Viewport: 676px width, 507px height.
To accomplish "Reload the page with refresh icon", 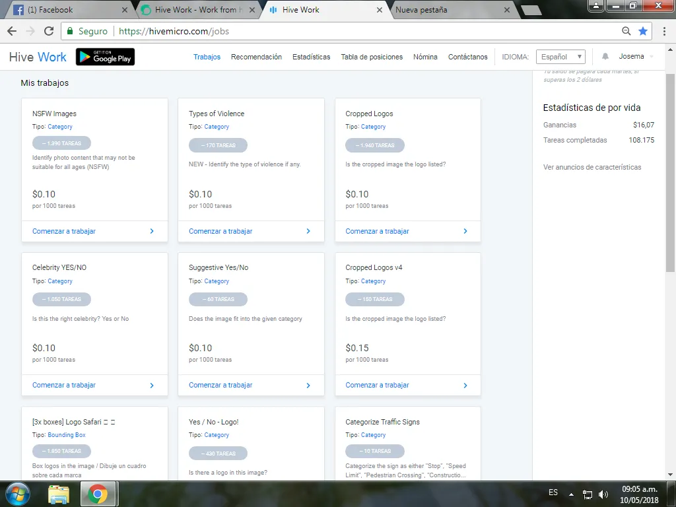I will (49, 31).
